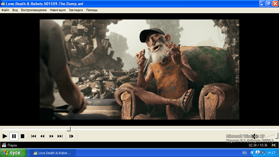Viewport: 279px width, 157px height.
Task: Open the Вид menu
Action: click(15, 10)
